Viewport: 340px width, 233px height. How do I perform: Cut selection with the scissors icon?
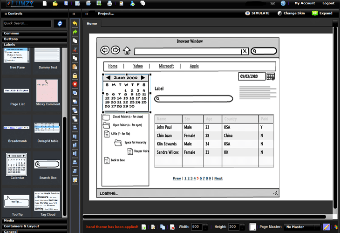[75, 49]
